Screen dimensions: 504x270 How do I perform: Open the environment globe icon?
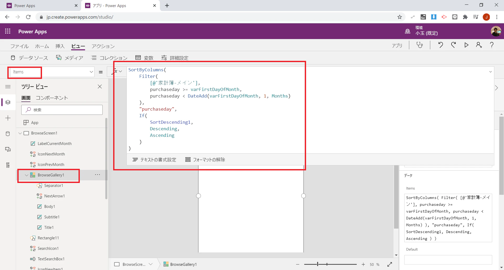point(407,31)
